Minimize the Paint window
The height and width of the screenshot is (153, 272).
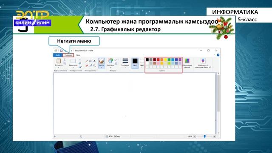(201, 51)
